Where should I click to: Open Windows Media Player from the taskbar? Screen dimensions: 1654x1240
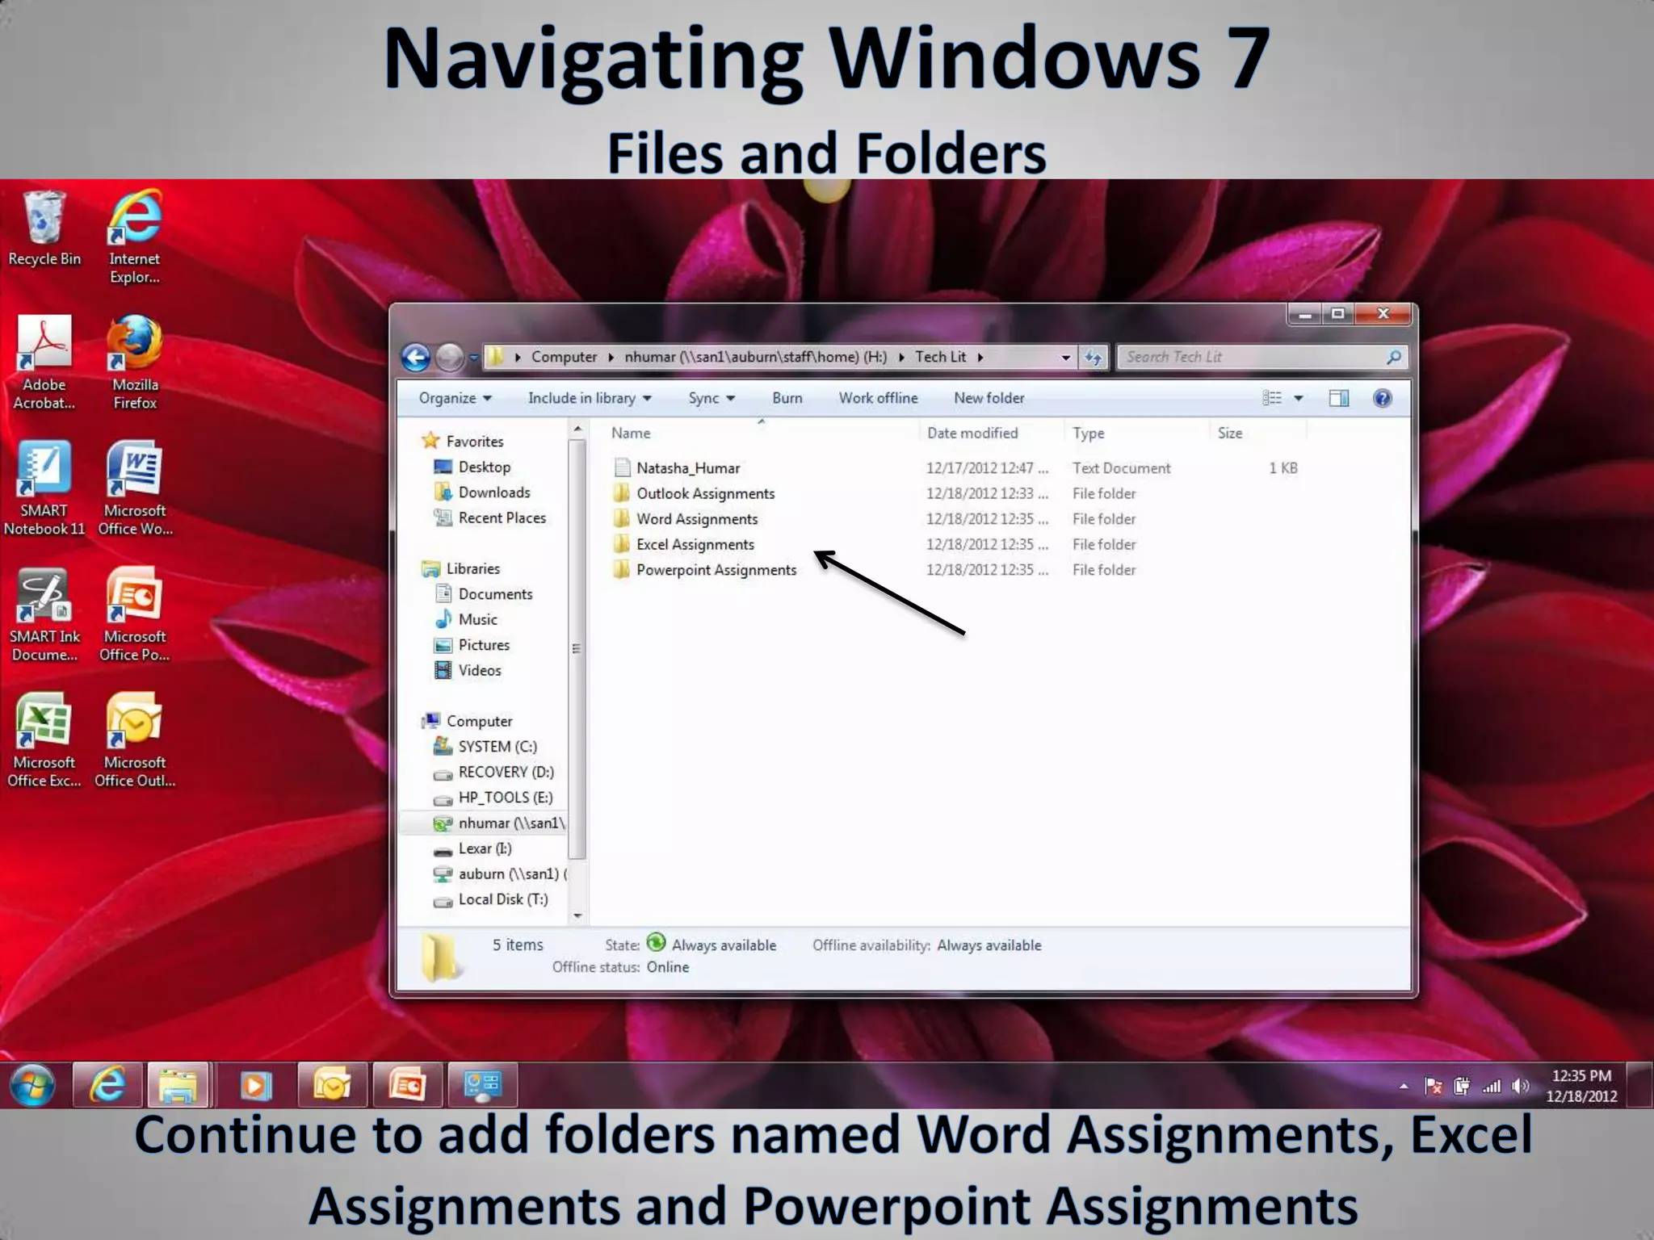click(x=256, y=1085)
